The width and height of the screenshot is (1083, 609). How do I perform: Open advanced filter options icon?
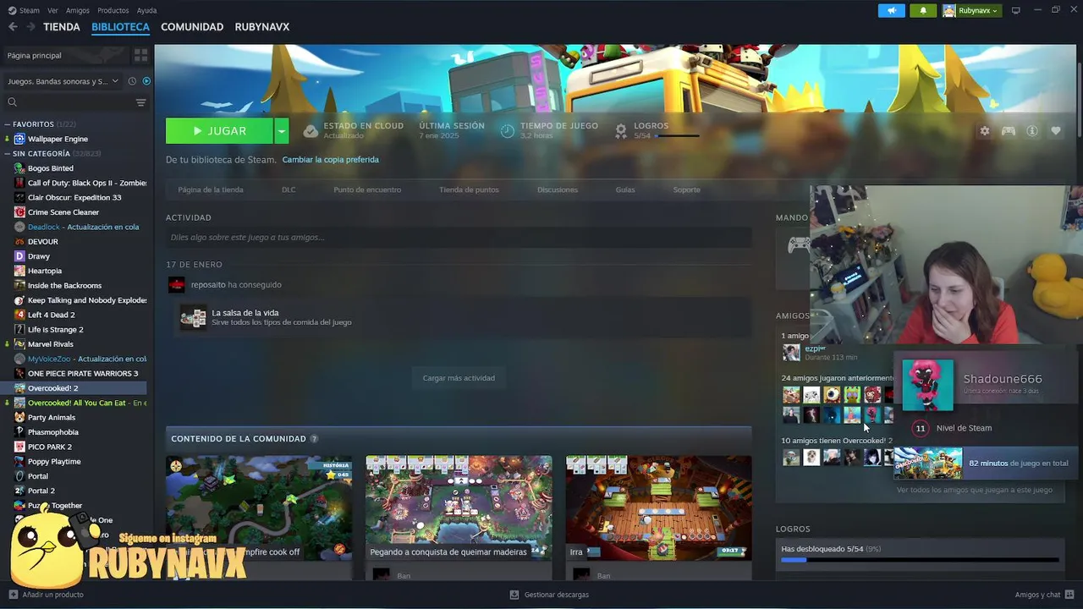coord(140,102)
